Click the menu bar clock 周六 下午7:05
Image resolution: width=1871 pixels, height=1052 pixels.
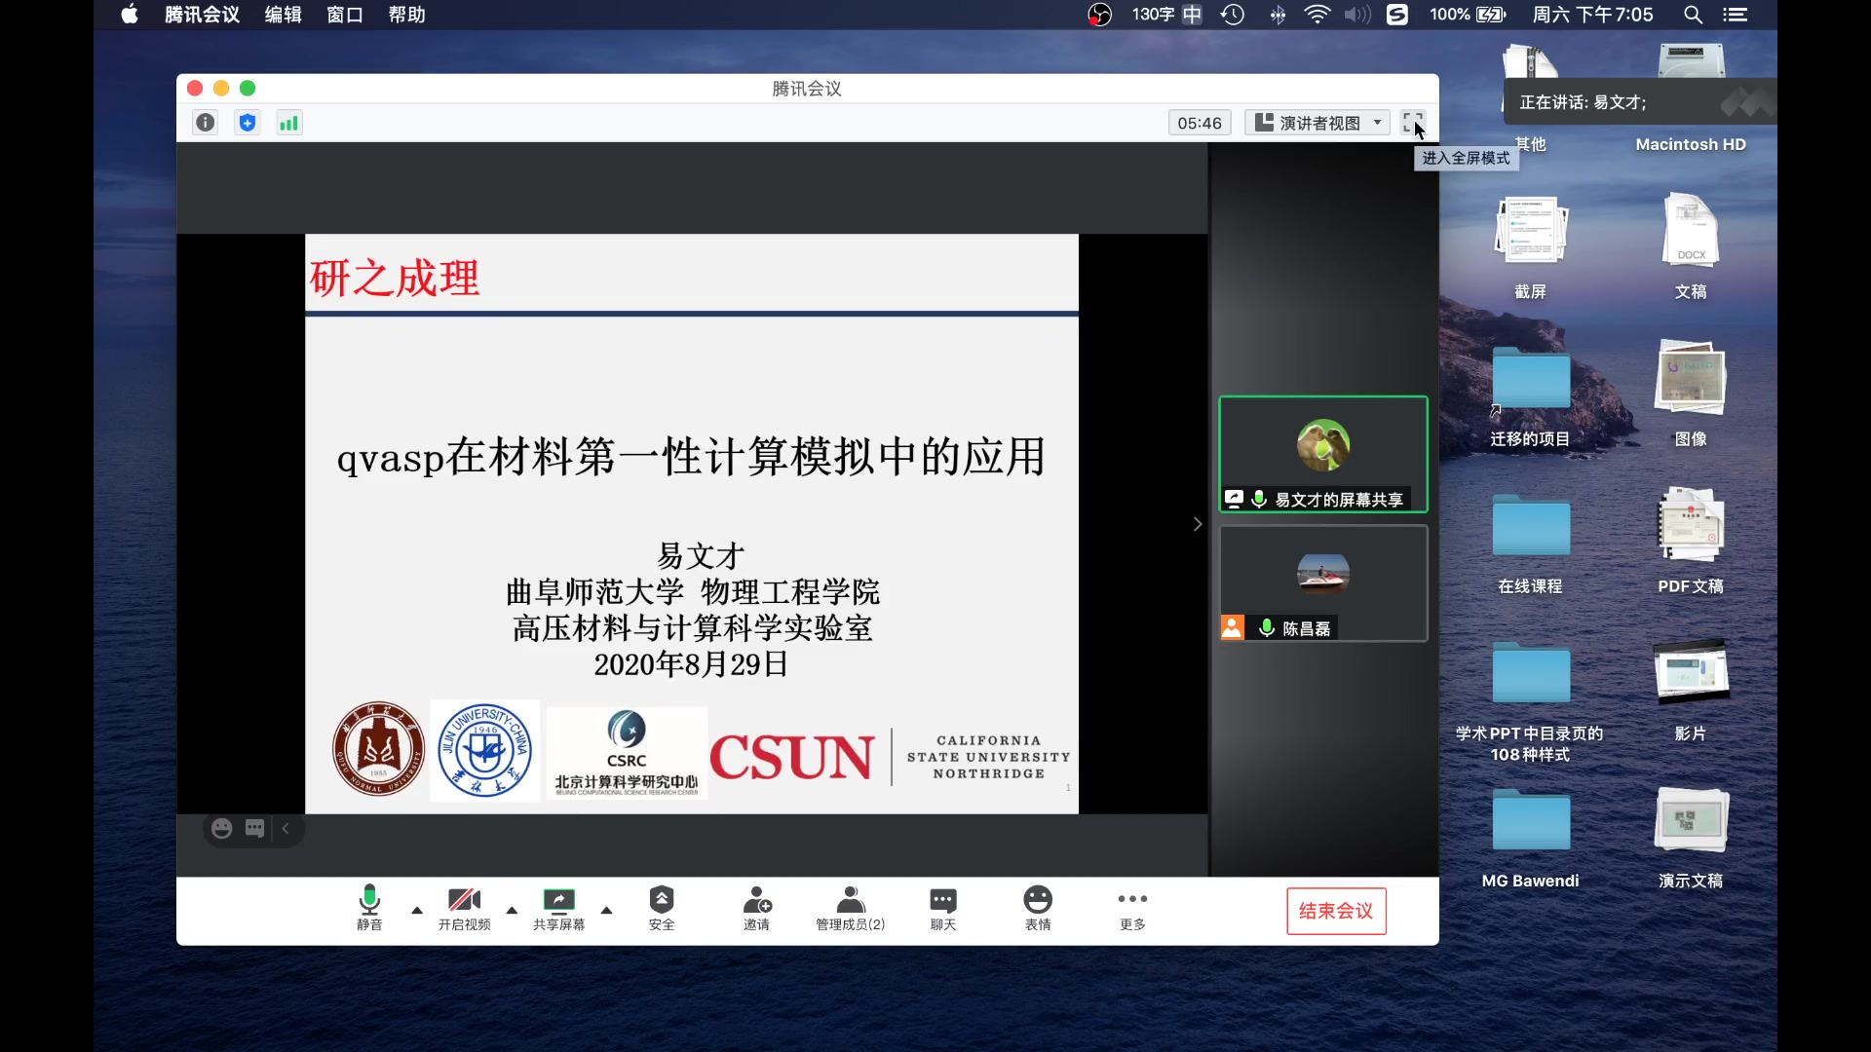click(1592, 15)
